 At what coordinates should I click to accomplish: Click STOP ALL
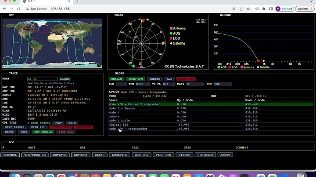point(66,132)
